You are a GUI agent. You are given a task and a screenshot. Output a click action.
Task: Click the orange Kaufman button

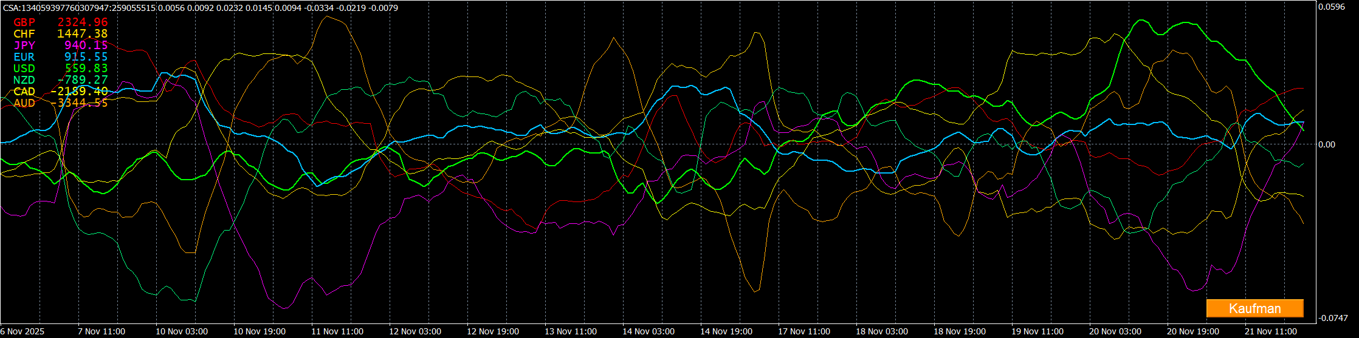(1254, 308)
